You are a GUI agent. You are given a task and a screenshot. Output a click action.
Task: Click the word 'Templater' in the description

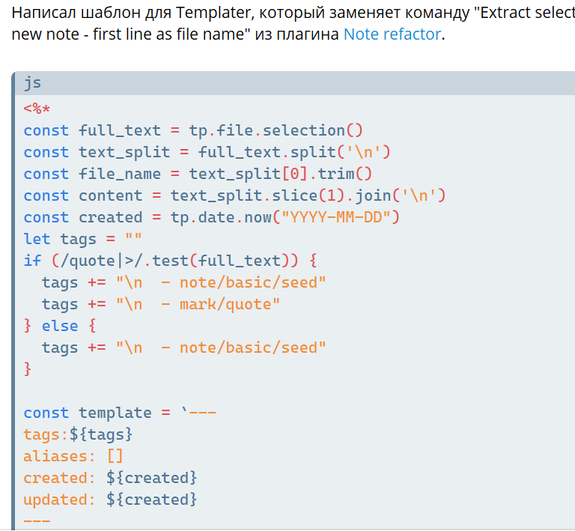[214, 13]
